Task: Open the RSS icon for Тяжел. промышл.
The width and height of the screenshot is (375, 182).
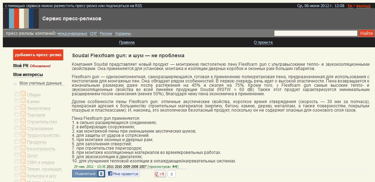Action: point(23,168)
